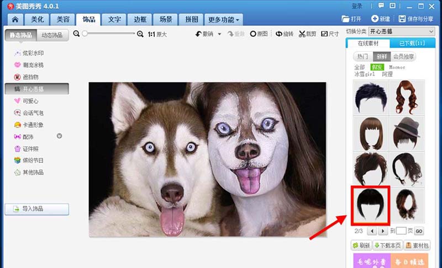Click the 导入饰品 import button
The image size is (442, 268).
pos(37,209)
